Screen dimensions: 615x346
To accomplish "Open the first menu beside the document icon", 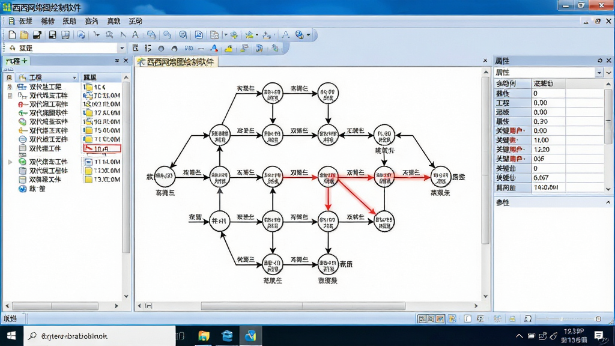I will [x=26, y=21].
